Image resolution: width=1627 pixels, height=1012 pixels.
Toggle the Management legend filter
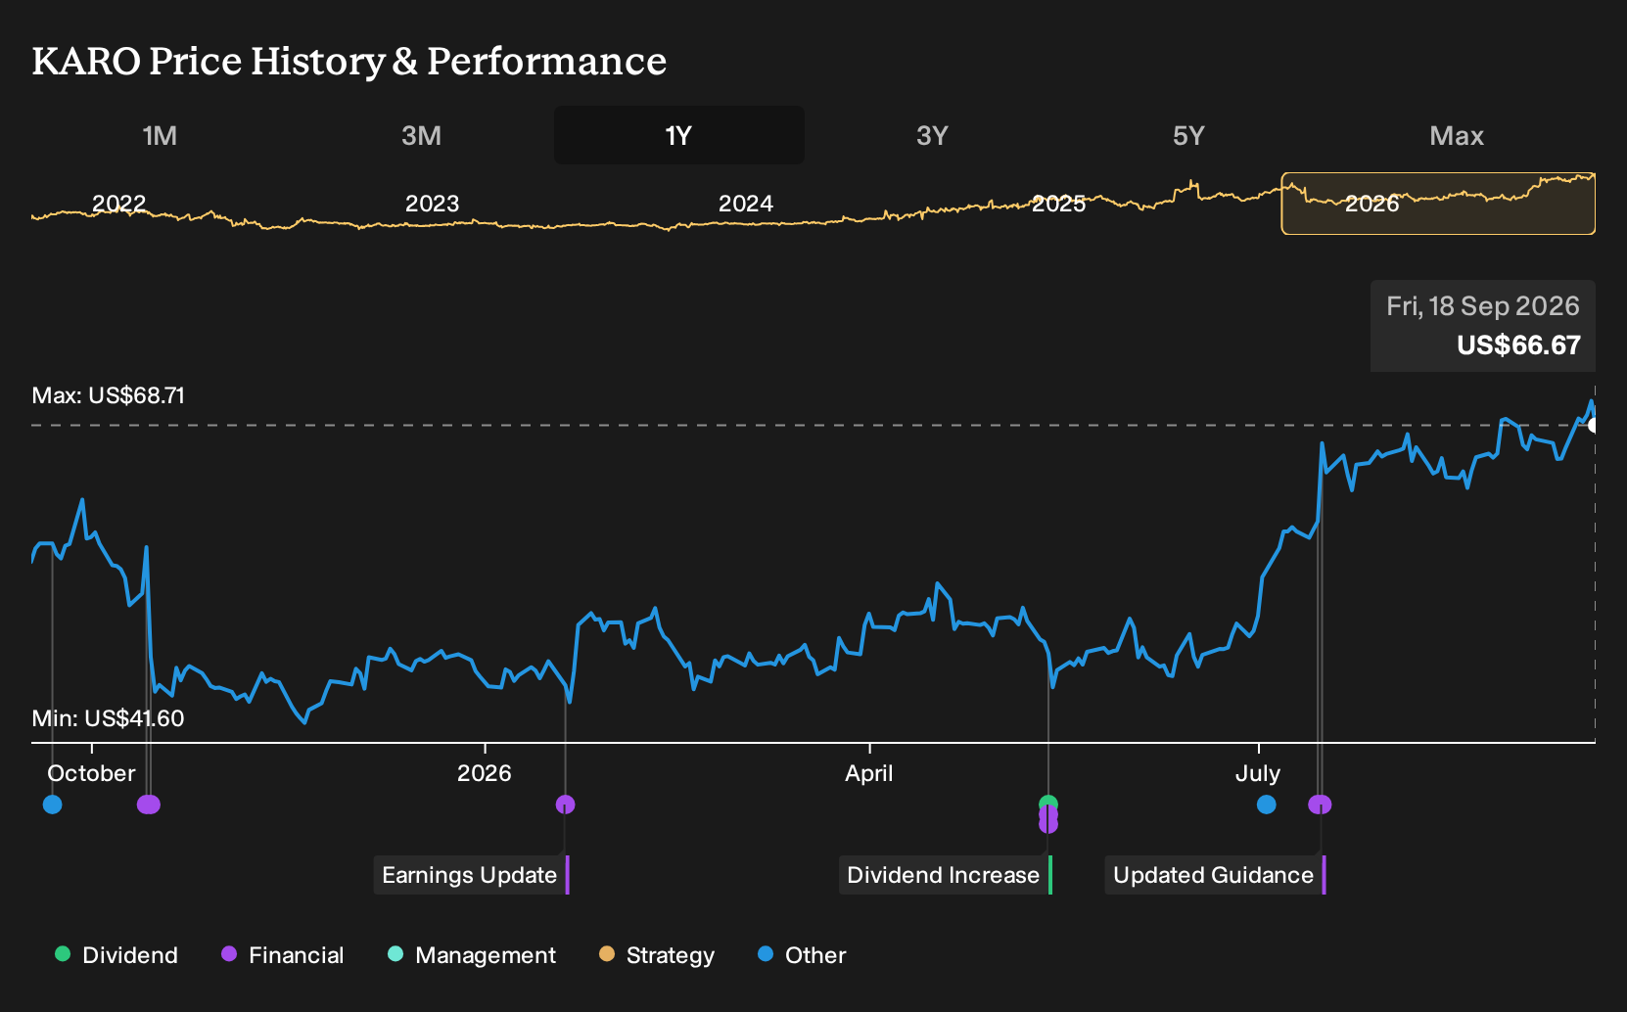472,955
